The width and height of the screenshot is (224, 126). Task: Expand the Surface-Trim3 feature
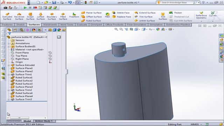tap(8, 99)
